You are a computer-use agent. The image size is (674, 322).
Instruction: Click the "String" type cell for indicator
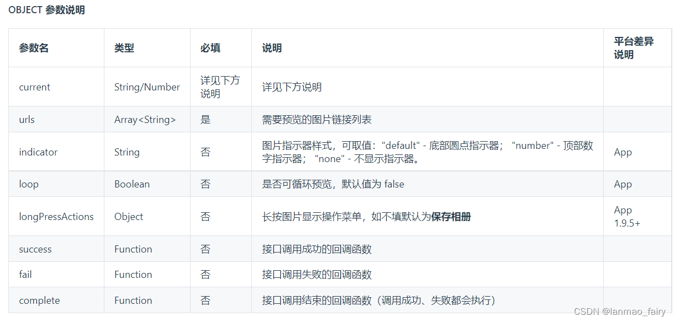click(x=127, y=152)
